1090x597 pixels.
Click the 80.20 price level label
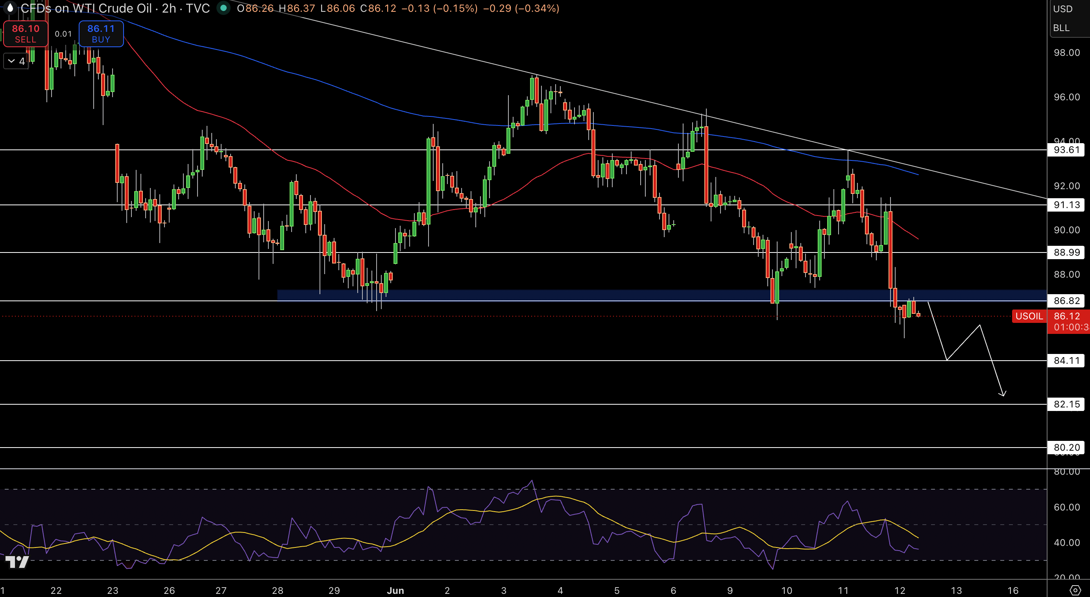pos(1066,447)
